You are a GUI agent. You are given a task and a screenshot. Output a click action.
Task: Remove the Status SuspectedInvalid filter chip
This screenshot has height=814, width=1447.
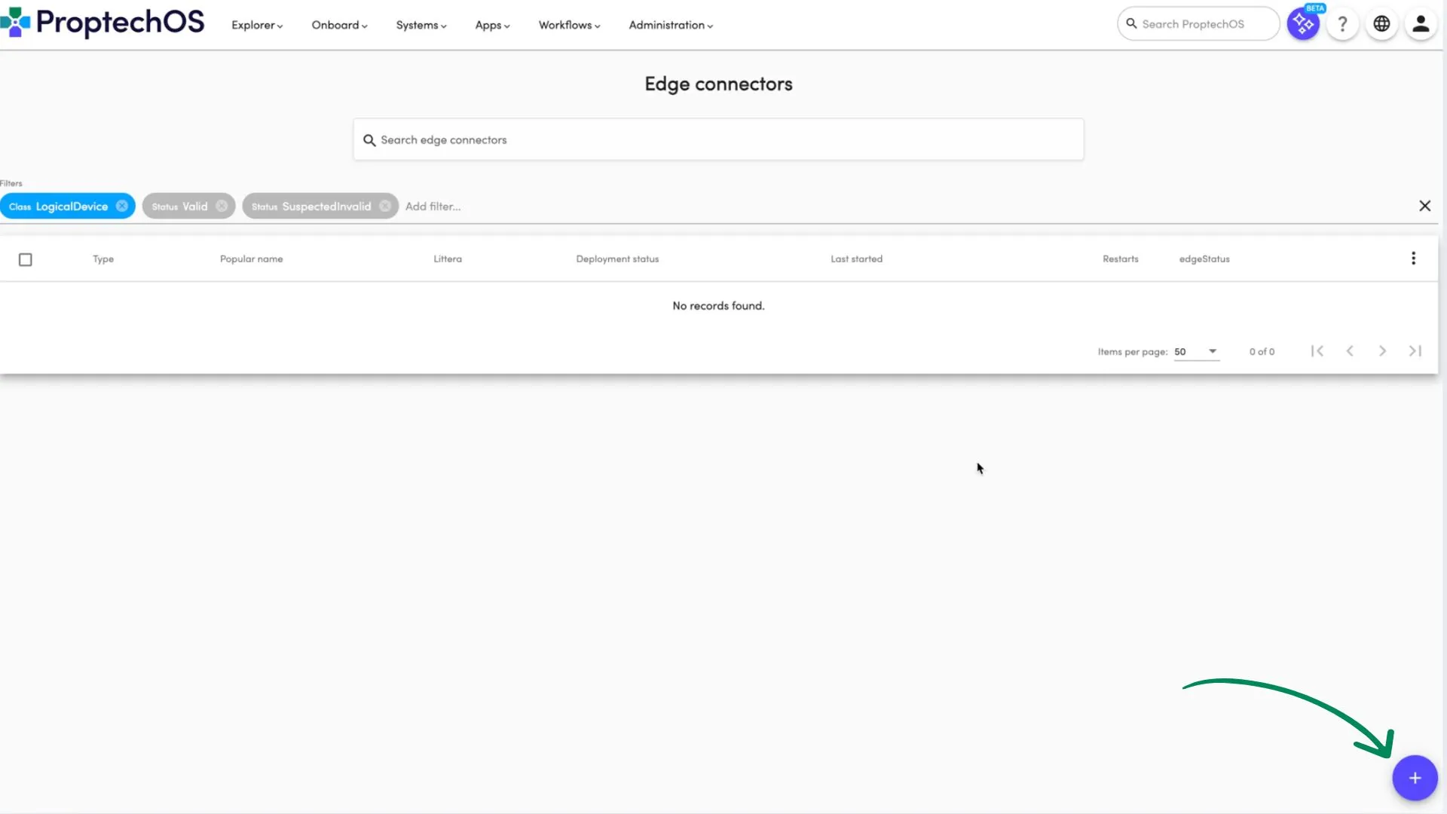coord(385,206)
